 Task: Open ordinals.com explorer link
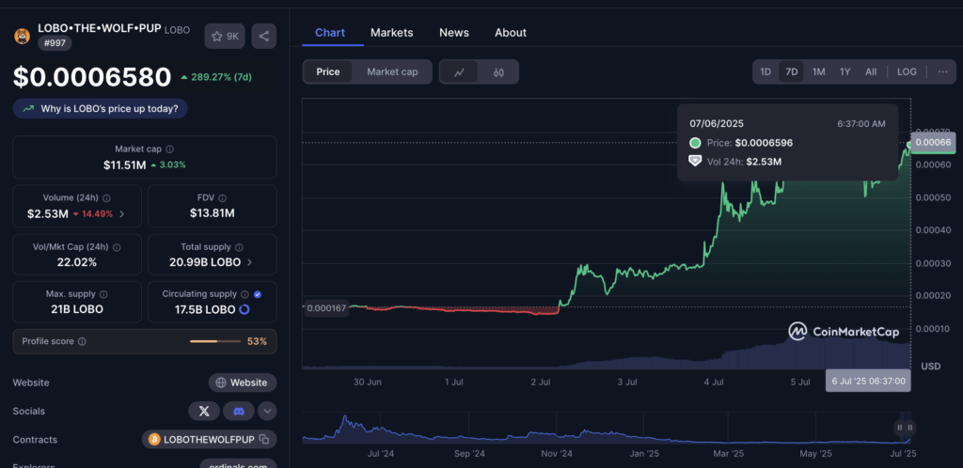[238, 465]
